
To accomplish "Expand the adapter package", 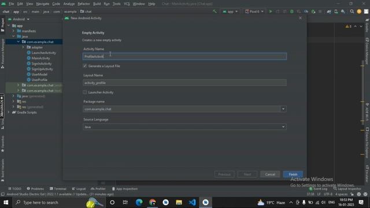I will coord(23,47).
